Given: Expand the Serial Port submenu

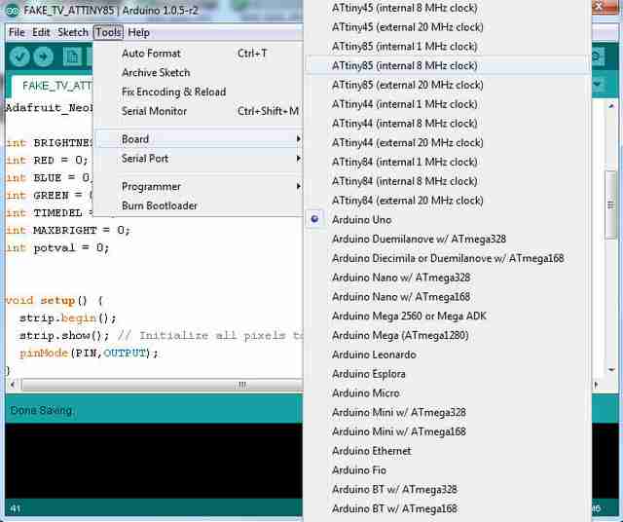Looking at the screenshot, I should (x=199, y=158).
